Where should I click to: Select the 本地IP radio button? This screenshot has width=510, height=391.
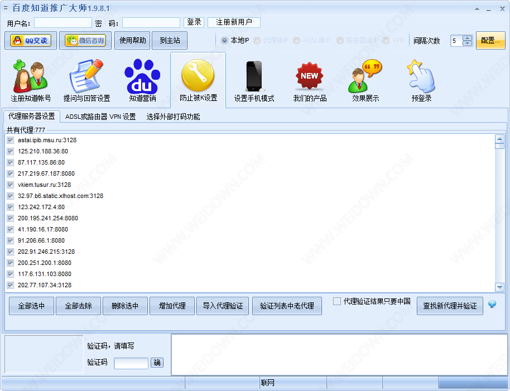click(224, 41)
